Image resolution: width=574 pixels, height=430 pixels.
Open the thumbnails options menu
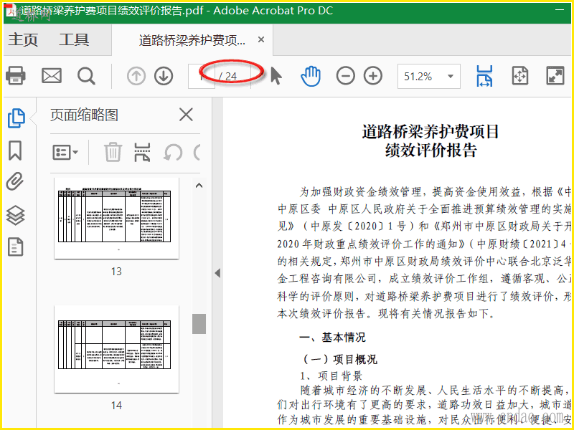(x=65, y=152)
